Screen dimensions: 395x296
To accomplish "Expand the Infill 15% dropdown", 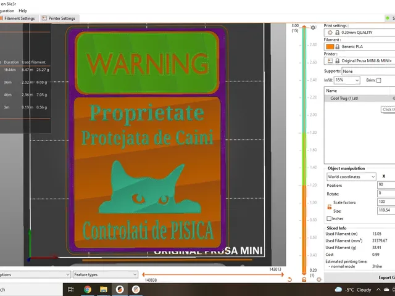I will pyautogui.click(x=347, y=80).
